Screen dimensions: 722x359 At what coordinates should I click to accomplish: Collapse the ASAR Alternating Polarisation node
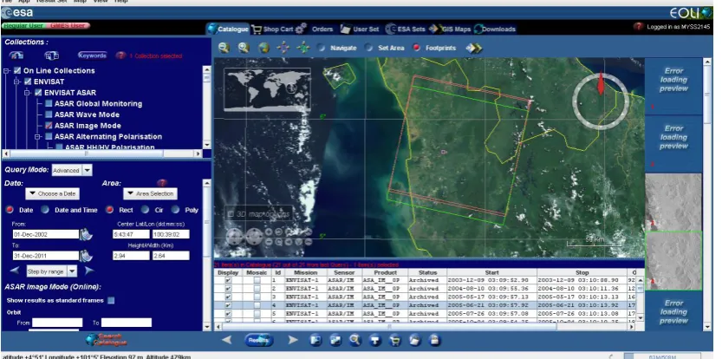click(38, 137)
